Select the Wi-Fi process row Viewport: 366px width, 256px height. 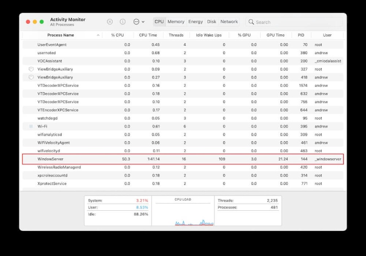coord(183,126)
